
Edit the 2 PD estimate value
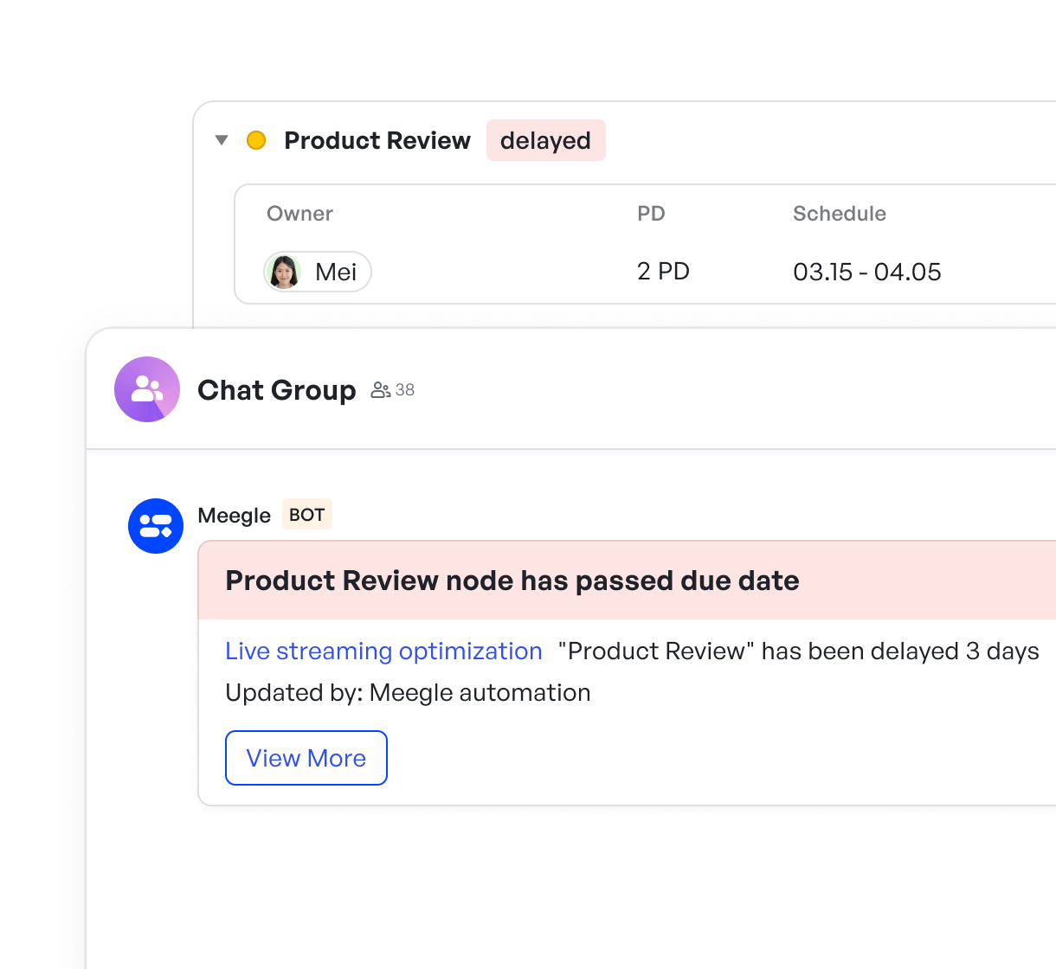663,272
